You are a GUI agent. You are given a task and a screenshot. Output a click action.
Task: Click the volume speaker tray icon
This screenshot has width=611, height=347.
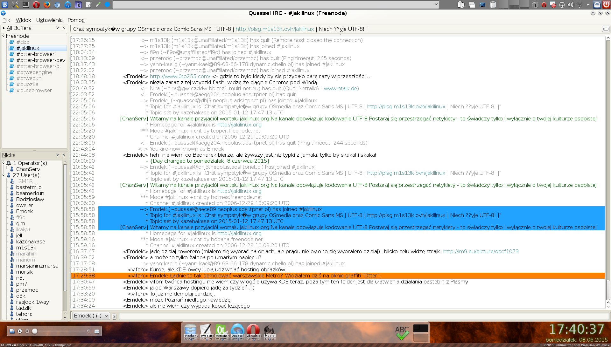[571, 4]
